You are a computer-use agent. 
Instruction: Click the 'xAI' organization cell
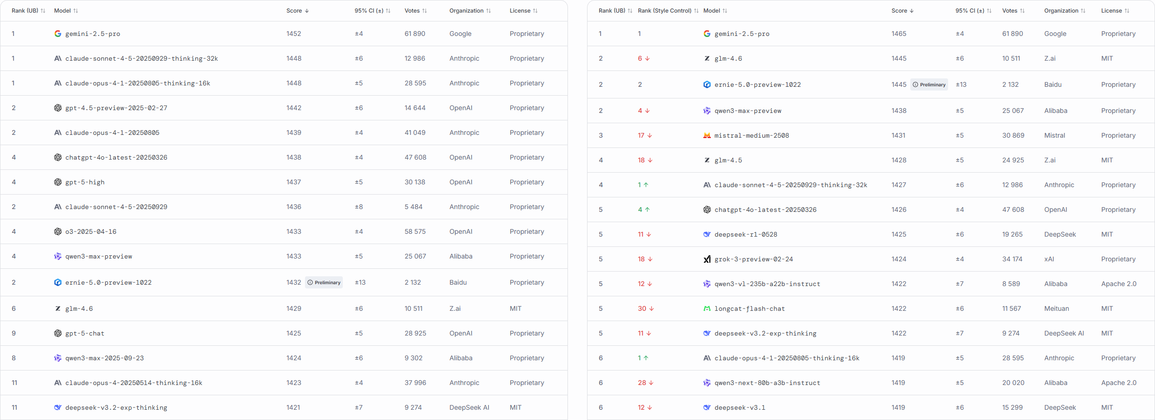(x=1049, y=259)
